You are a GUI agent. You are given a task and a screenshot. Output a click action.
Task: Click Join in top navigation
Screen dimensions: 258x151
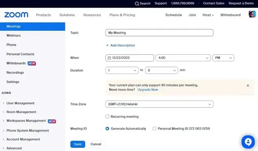(x=192, y=15)
